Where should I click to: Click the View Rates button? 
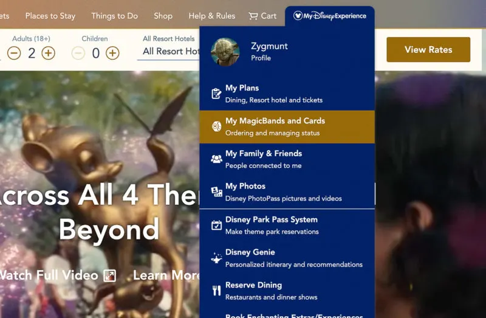tap(428, 50)
